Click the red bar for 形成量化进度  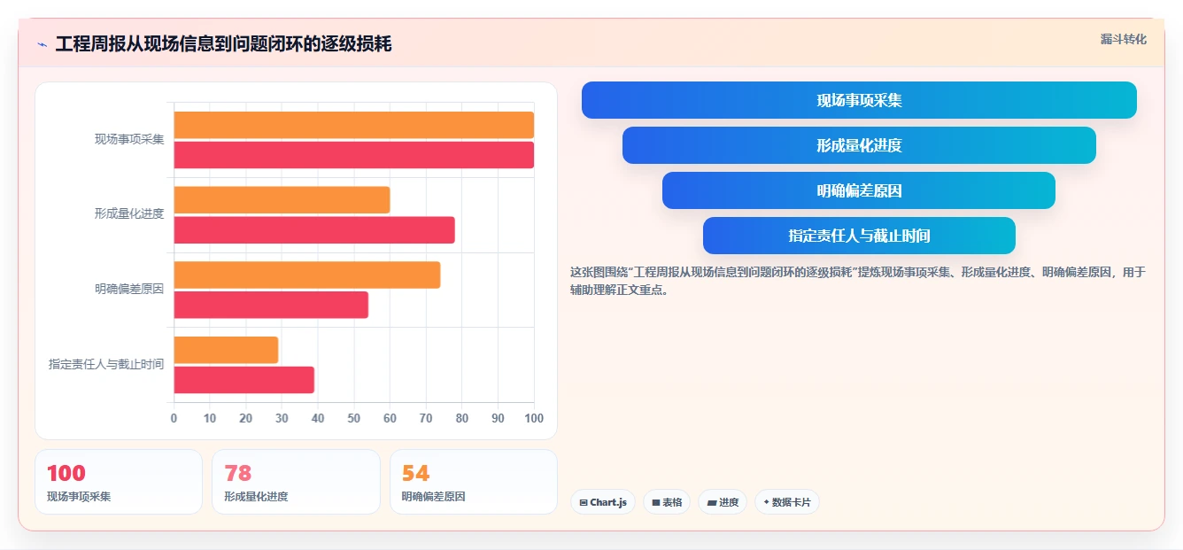point(314,230)
